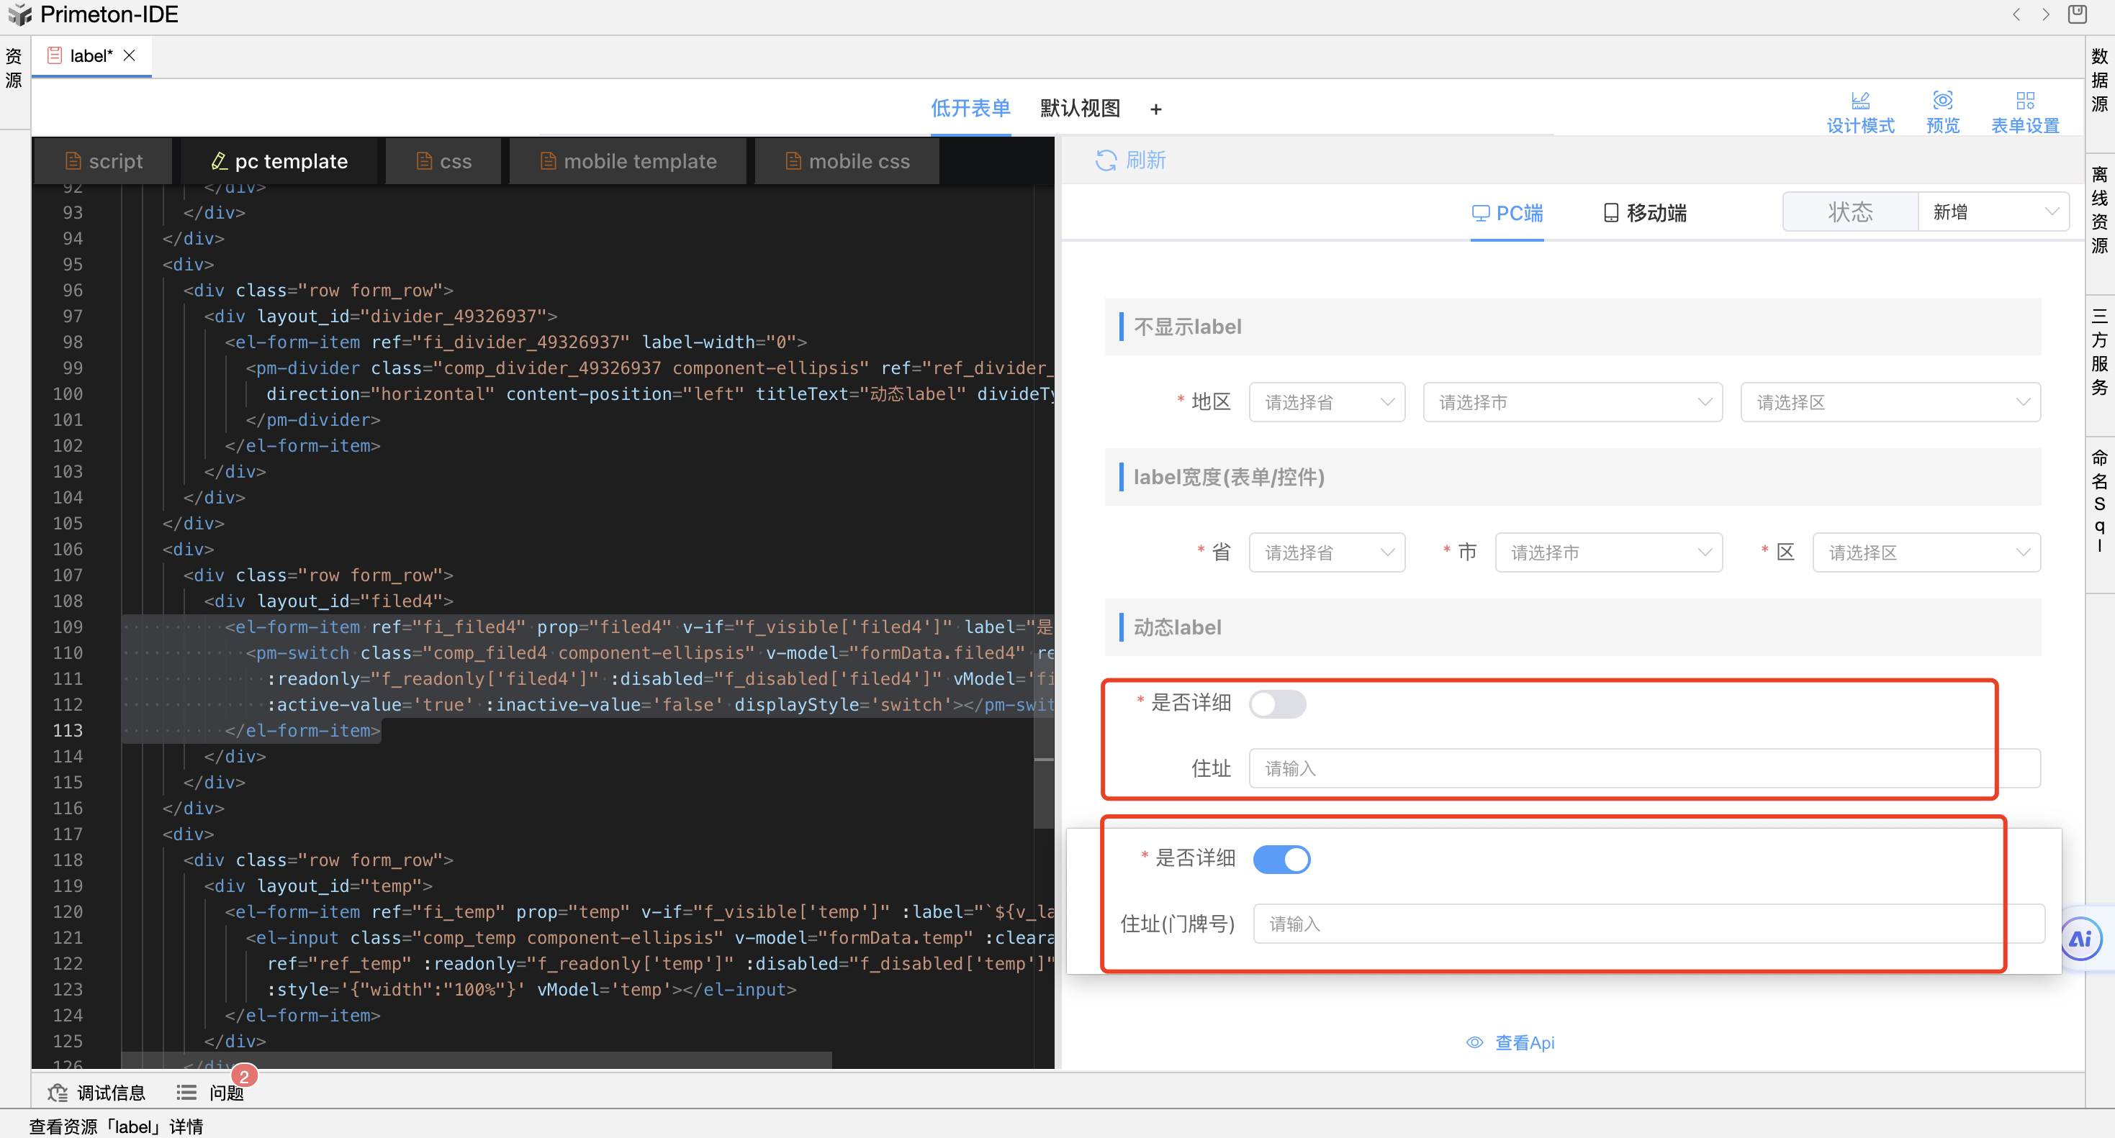Close the label file tab
The height and width of the screenshot is (1138, 2115).
point(129,56)
